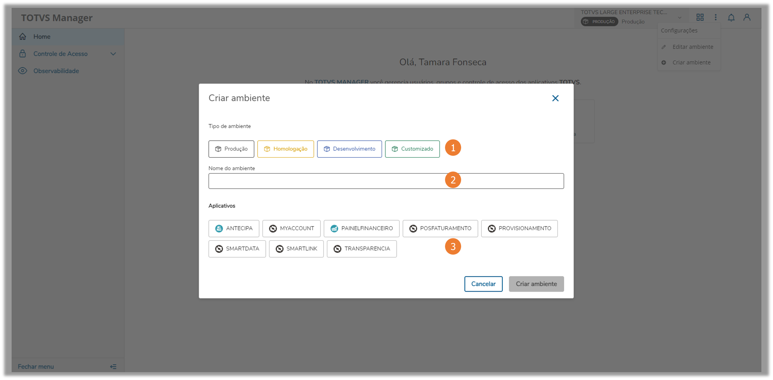773x380 pixels.
Task: Click the Observabilidade eye icon
Action: pos(23,71)
